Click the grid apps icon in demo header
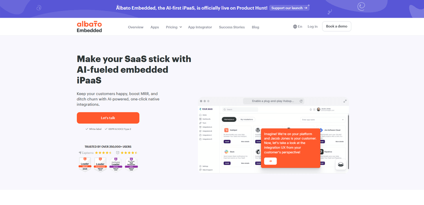 (314, 110)
